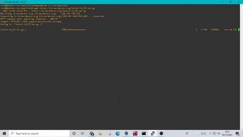The height and width of the screenshot is (137, 243).
Task: Minimize the PuTTY window
Action: click(x=222, y=2)
